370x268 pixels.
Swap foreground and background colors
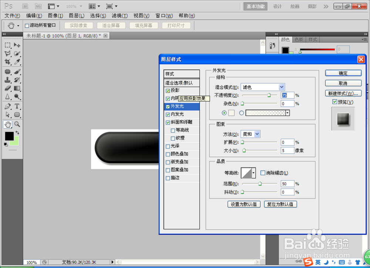tap(17, 132)
